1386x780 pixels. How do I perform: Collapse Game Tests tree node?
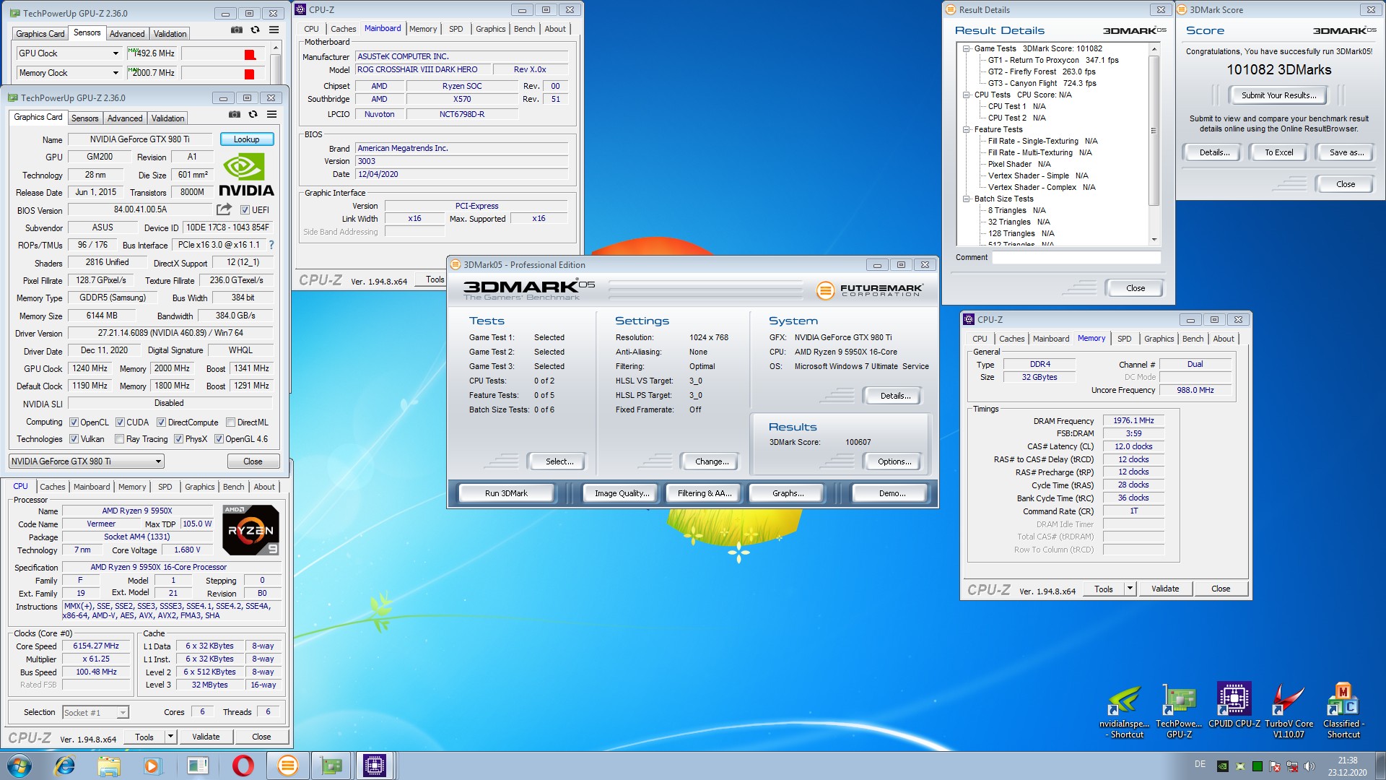coord(966,48)
